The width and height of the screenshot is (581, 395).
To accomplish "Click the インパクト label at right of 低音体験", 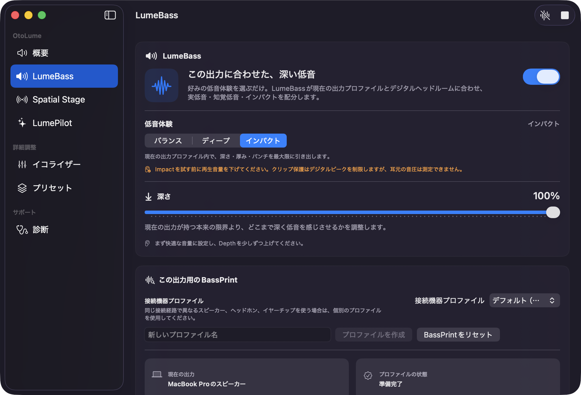I will pyautogui.click(x=544, y=124).
